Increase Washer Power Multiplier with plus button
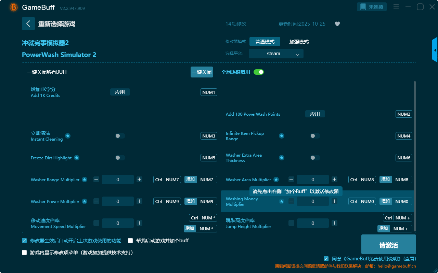438x273 pixels. click(139, 201)
